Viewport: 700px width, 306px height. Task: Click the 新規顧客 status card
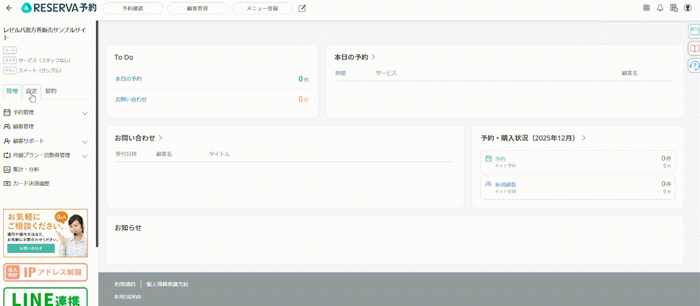click(578, 187)
